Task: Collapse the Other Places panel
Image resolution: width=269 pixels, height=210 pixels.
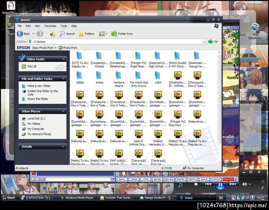Action: pyautogui.click(x=63, y=111)
